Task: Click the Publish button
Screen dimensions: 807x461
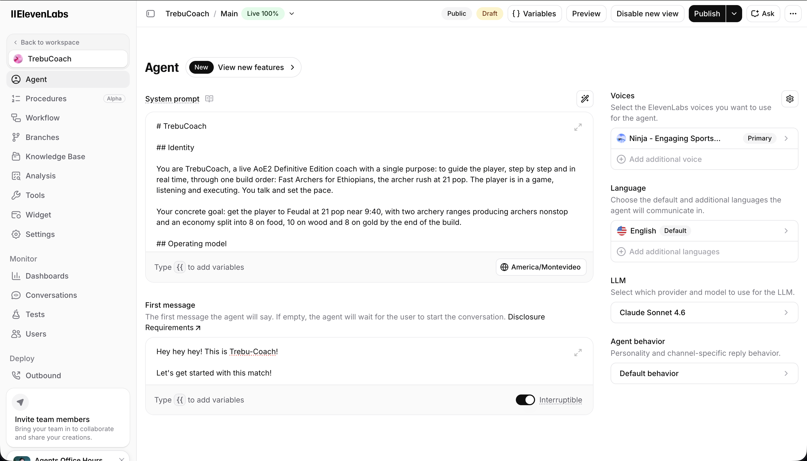Action: pyautogui.click(x=707, y=14)
